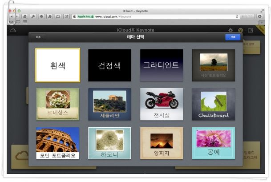The width and height of the screenshot is (271, 182).
Task: Pick the 전시실 theme with red motorcycle
Action: pyautogui.click(x=162, y=104)
